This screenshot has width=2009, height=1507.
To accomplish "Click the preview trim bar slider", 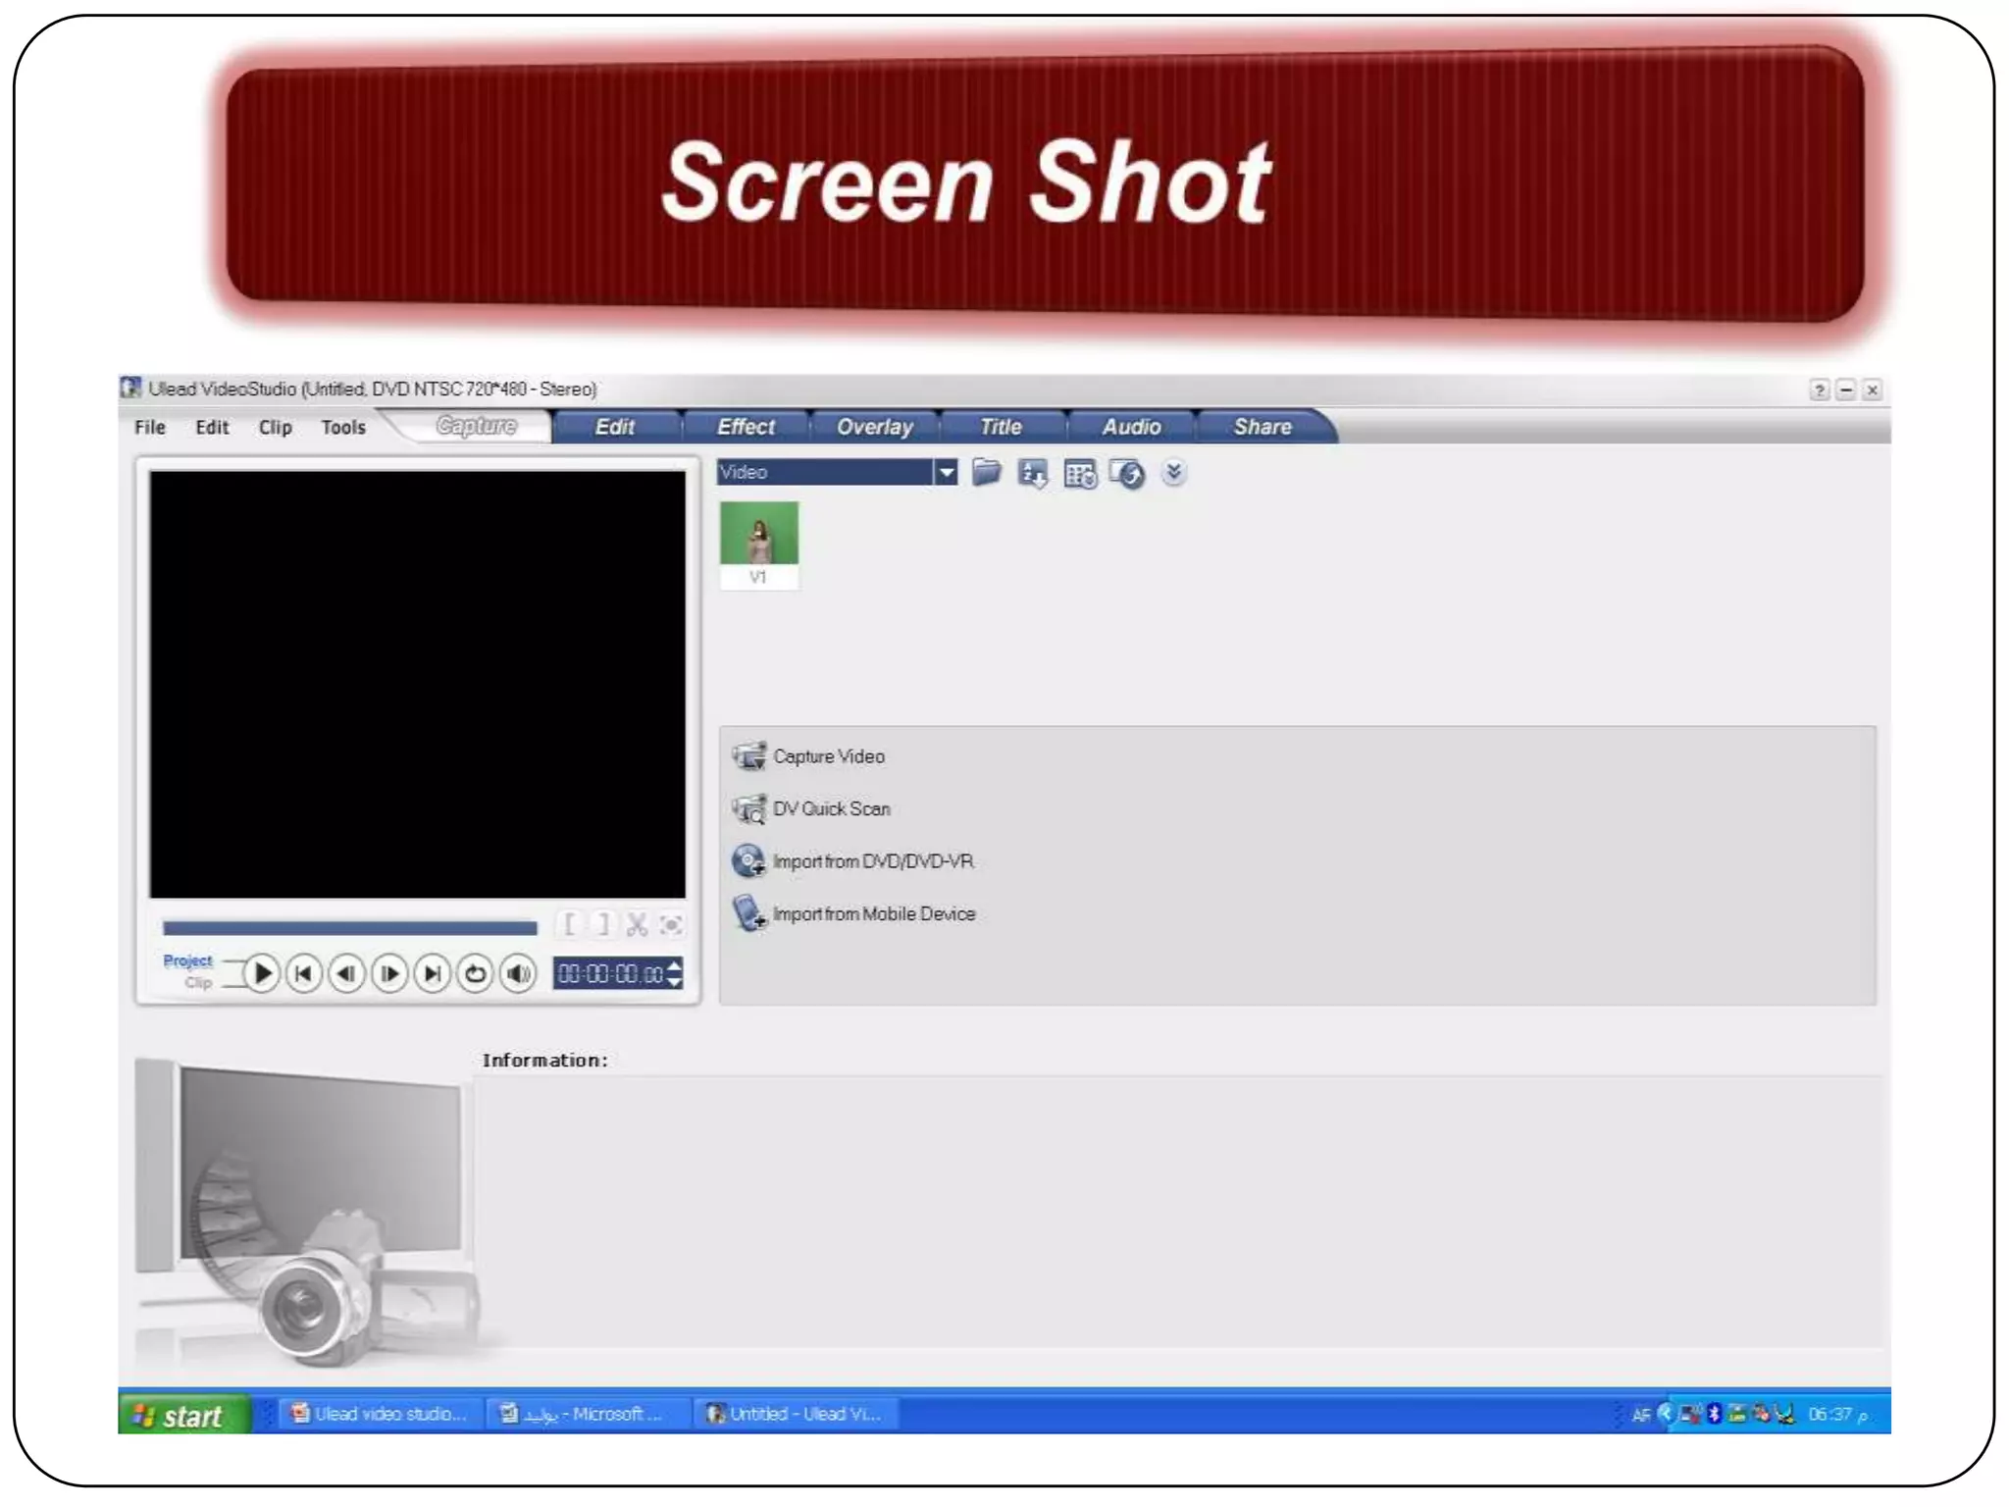I will coord(349,927).
